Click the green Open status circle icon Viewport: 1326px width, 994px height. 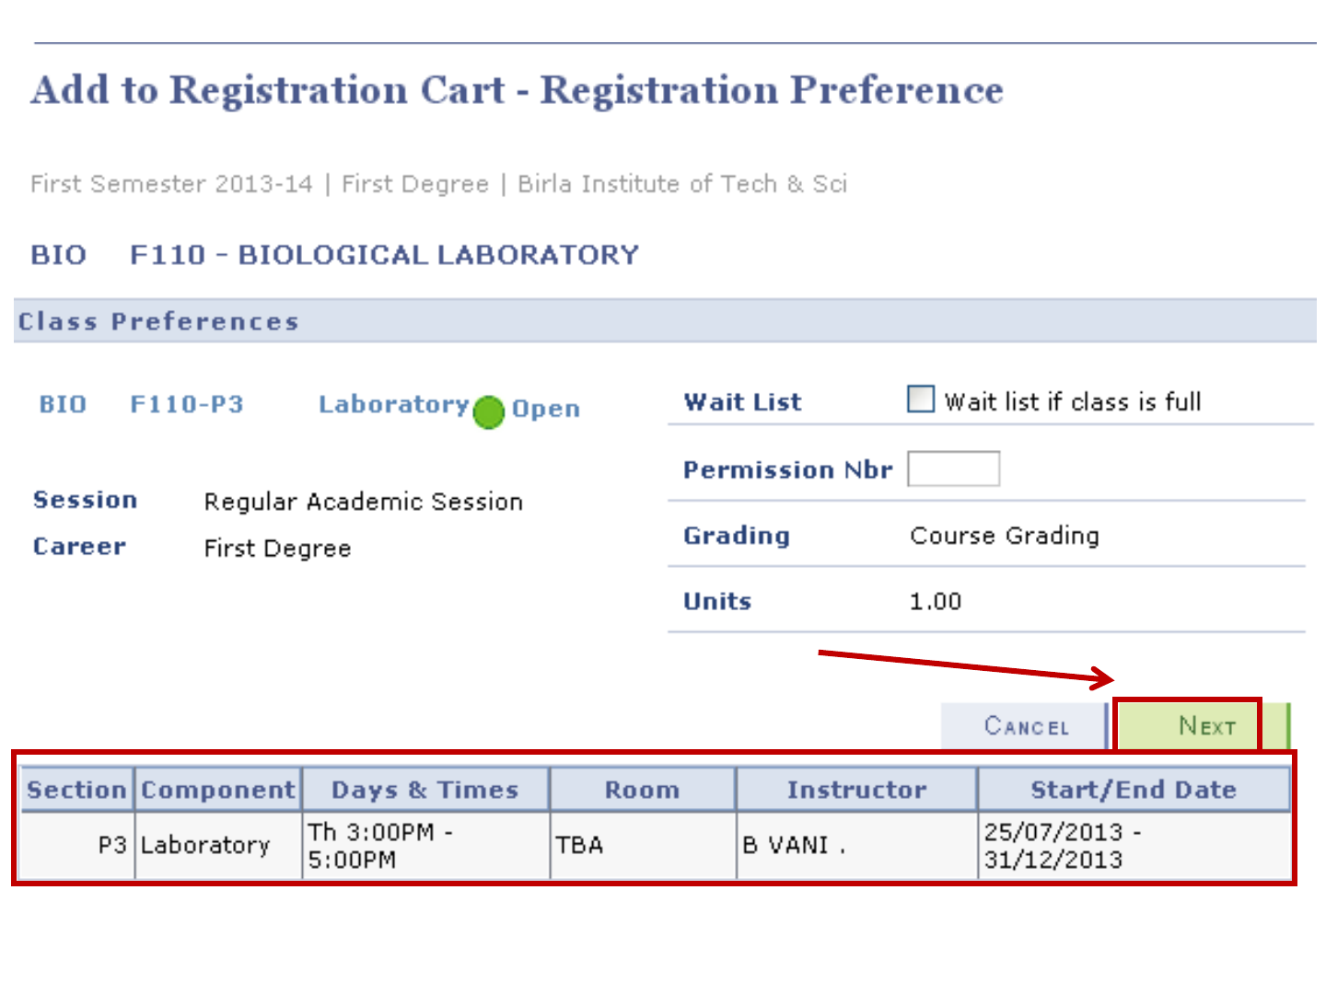click(488, 411)
